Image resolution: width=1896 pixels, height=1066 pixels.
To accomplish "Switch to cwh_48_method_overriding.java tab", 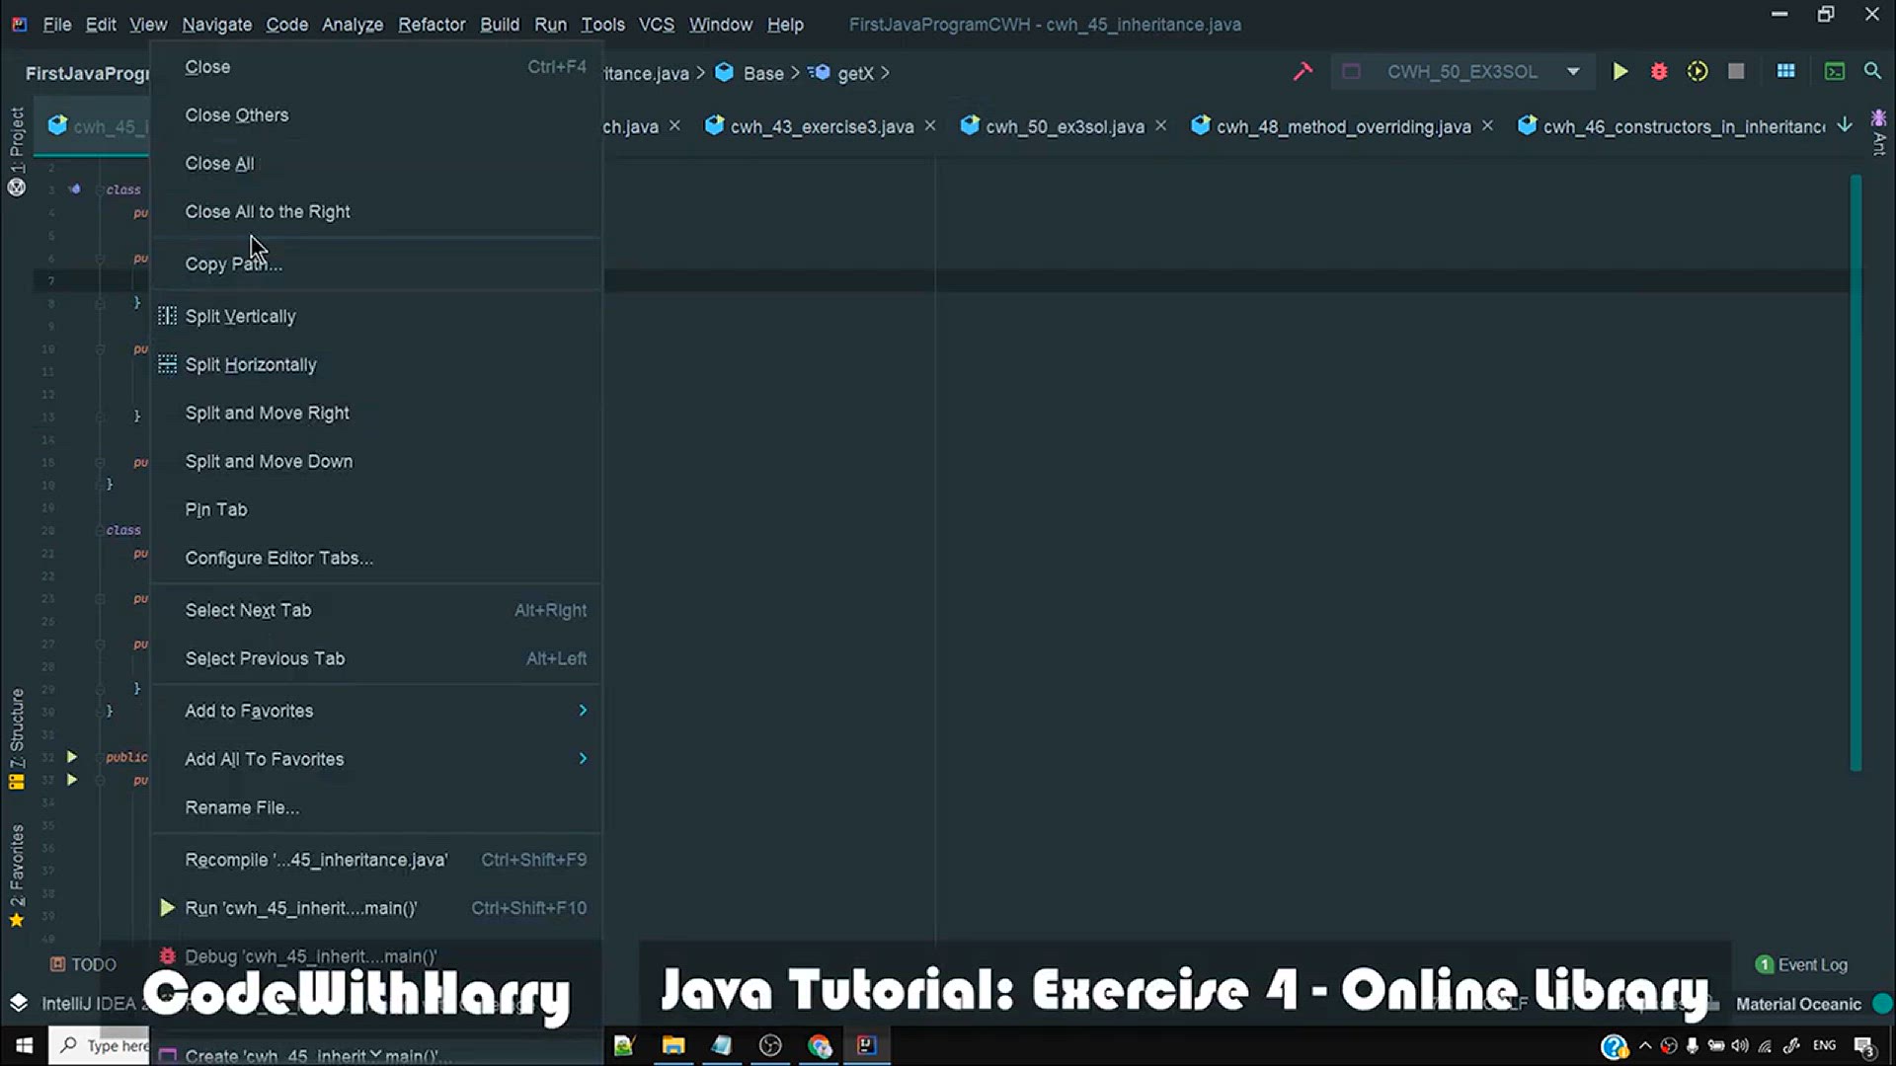I will 1343,126.
